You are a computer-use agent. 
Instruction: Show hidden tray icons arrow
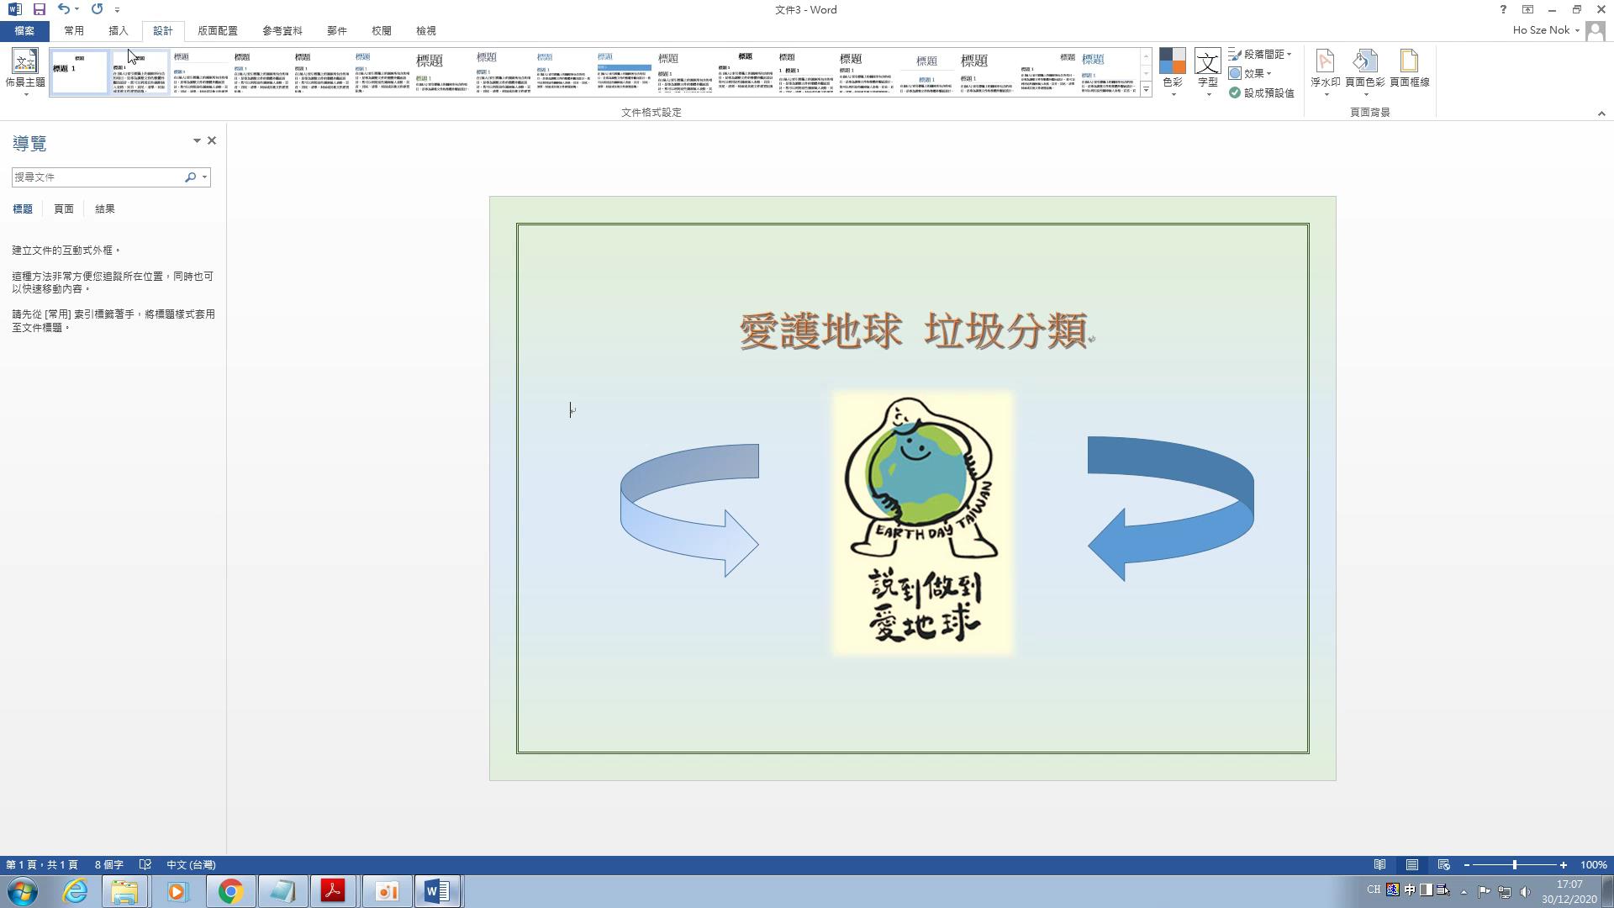[x=1464, y=891]
